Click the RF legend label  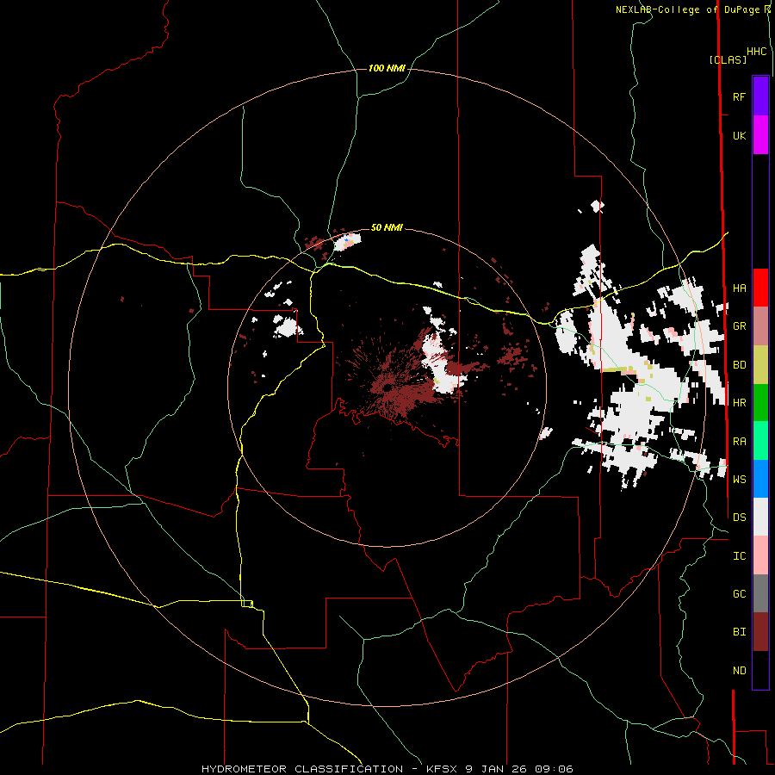pos(739,96)
